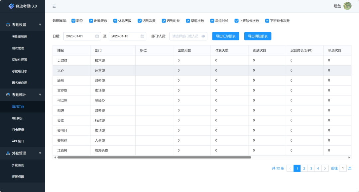Click the sidebar collapse icon top left

tap(54, 6)
